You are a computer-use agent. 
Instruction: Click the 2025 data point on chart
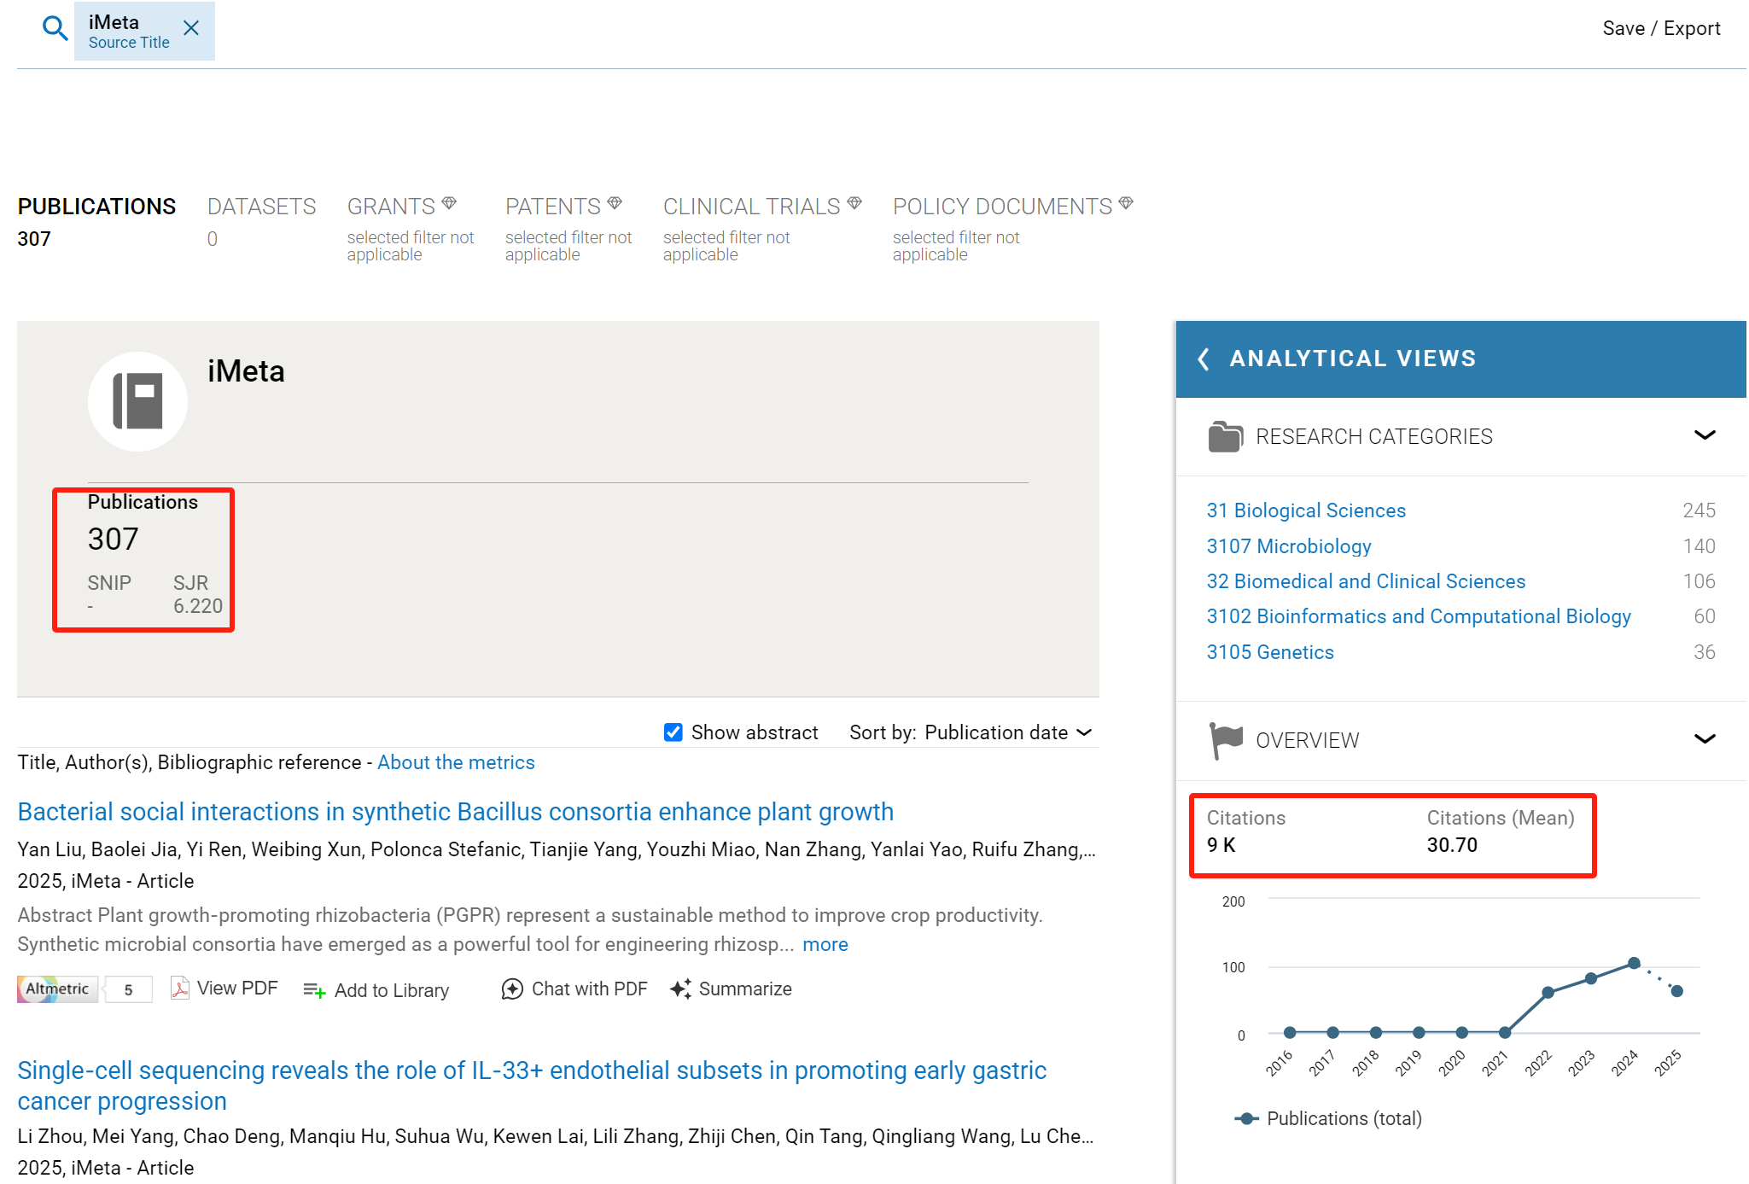coord(1676,991)
